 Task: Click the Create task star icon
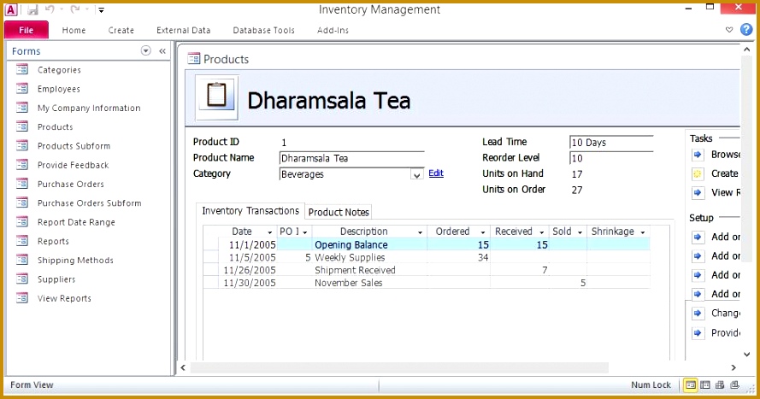tap(698, 173)
